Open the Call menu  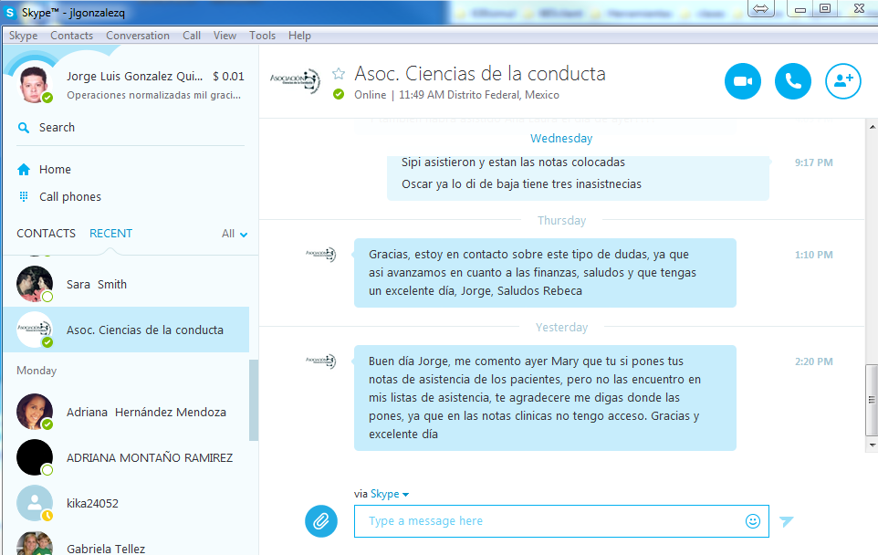[x=192, y=36]
